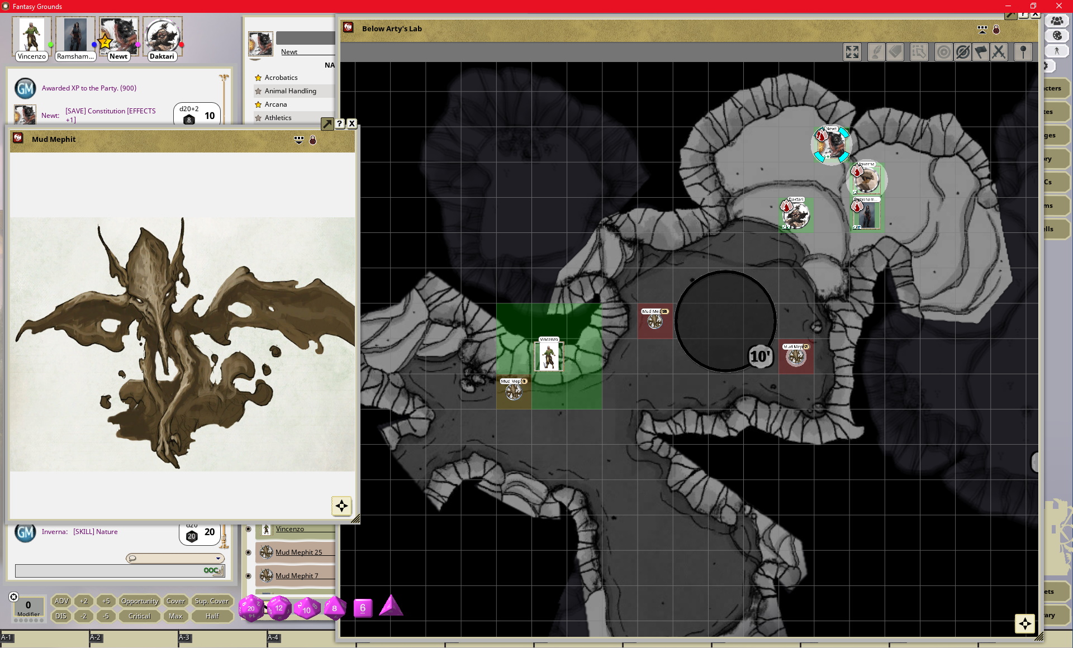Click the [SKILL] Nature roll result in chat
The width and height of the screenshot is (1073, 648).
click(x=95, y=532)
